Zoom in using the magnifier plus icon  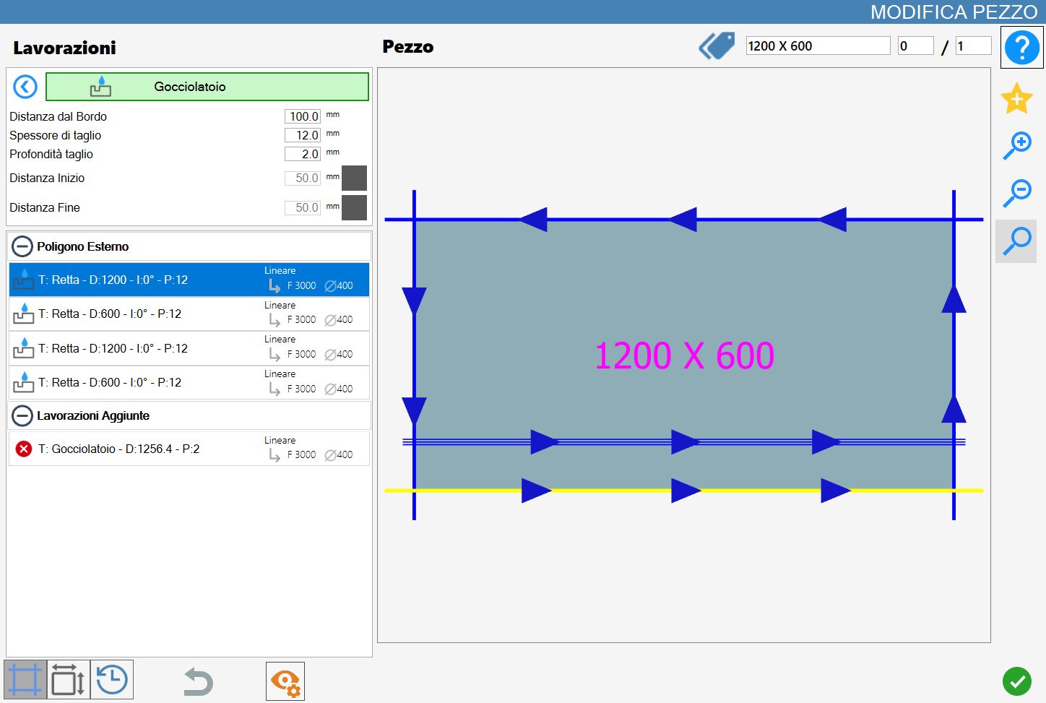click(1017, 145)
